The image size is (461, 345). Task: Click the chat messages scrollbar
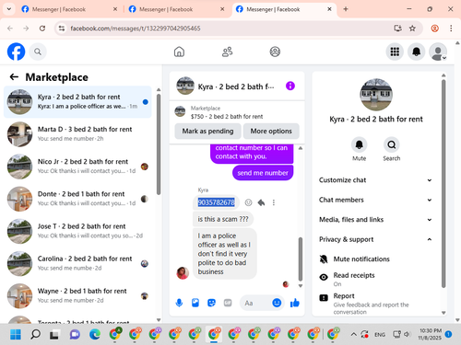pos(301,259)
